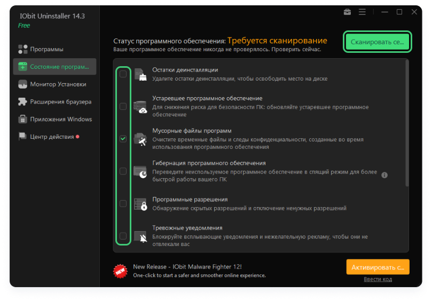Image resolution: width=432 pixels, height=301 pixels.
Task: Click the red NEW badge icon
Action: click(x=120, y=271)
